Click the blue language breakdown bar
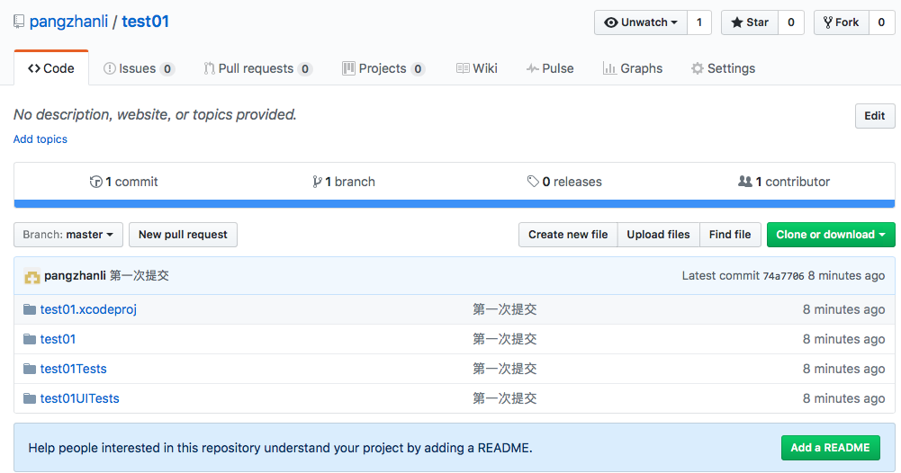Screen dimensions: 901x473 coord(455,204)
